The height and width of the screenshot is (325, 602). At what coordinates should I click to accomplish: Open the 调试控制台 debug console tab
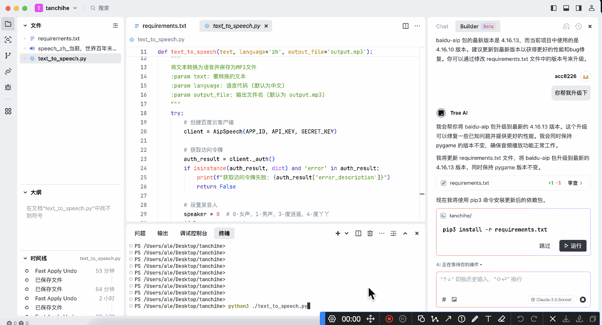pyautogui.click(x=194, y=233)
